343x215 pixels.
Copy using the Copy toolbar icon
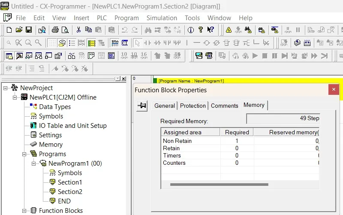pyautogui.click(x=88, y=30)
